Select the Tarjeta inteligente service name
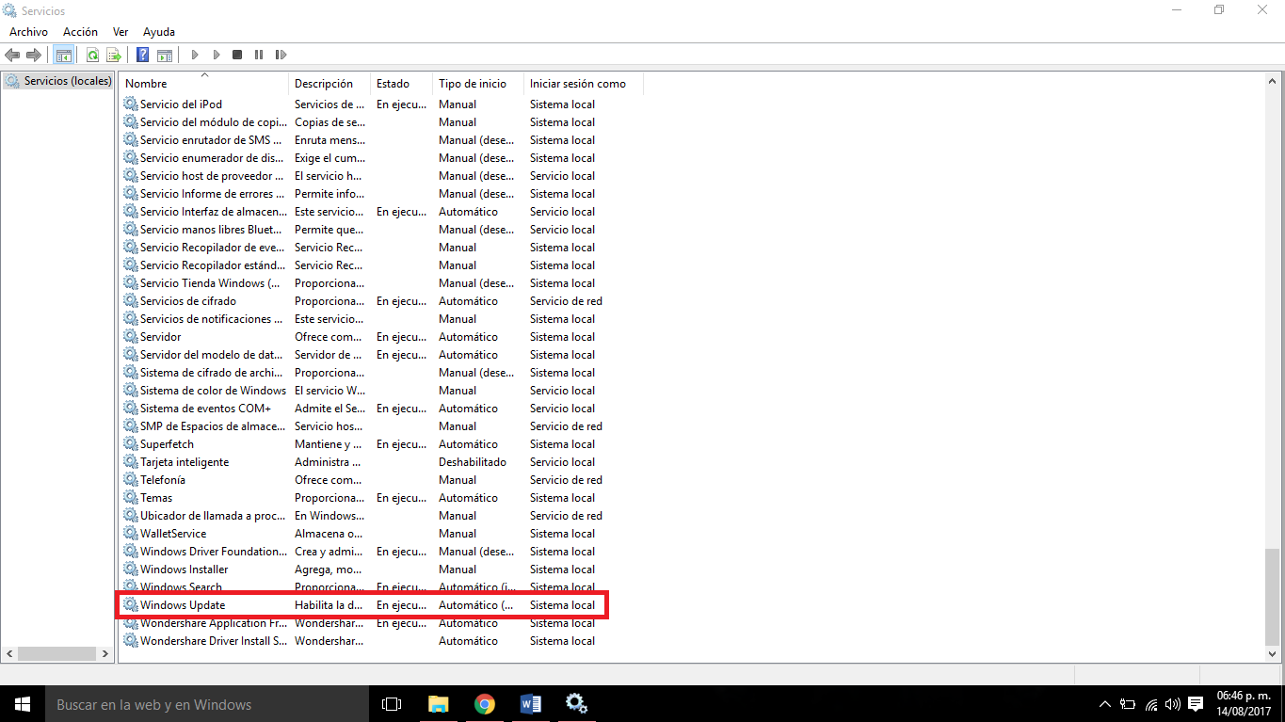1285x722 pixels. click(x=185, y=462)
